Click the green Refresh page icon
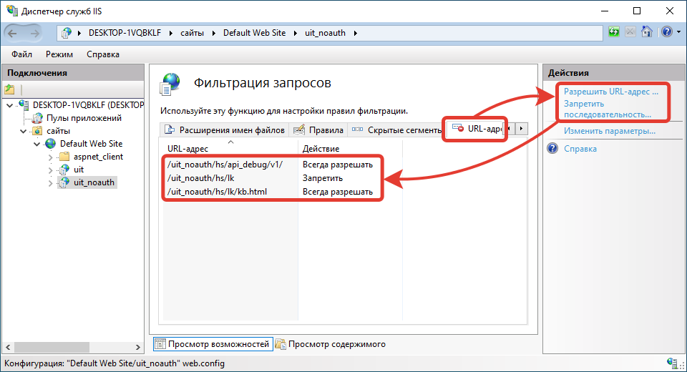 [614, 31]
